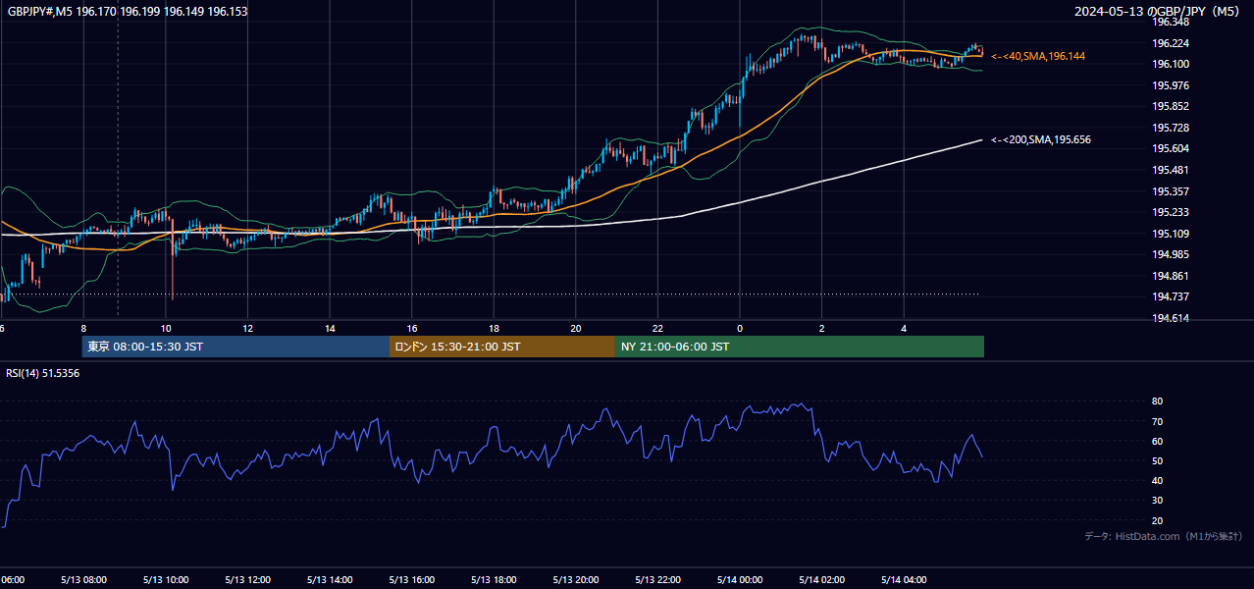Click hour tick 12 below the price chart
Image resolution: width=1254 pixels, height=589 pixels.
(x=248, y=328)
